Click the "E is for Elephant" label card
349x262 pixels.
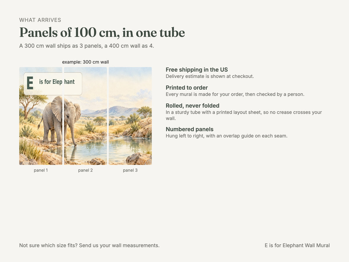click(53, 84)
